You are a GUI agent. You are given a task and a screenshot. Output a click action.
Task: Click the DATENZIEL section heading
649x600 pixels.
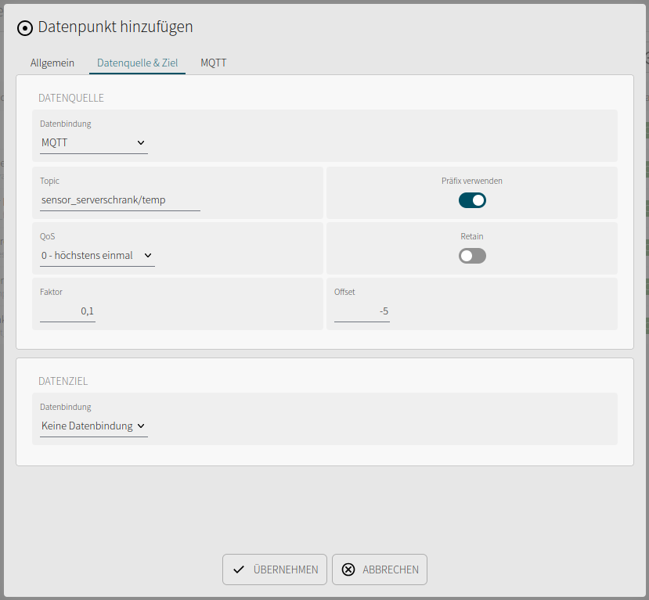(x=63, y=381)
